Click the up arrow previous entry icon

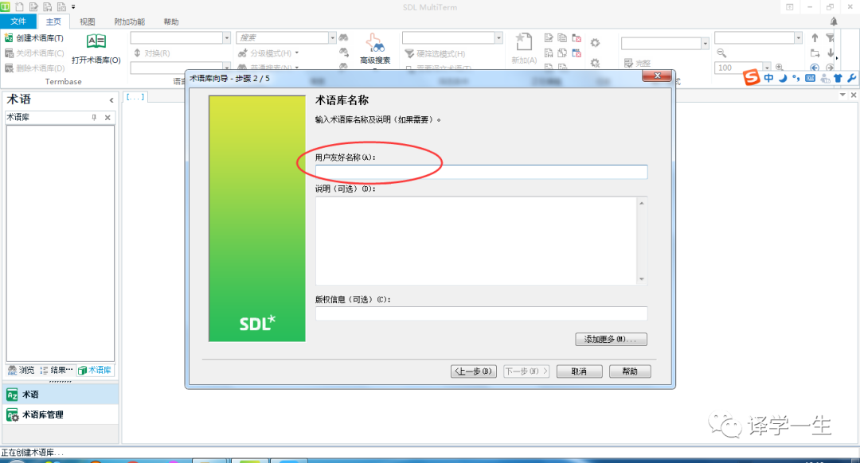(815, 38)
